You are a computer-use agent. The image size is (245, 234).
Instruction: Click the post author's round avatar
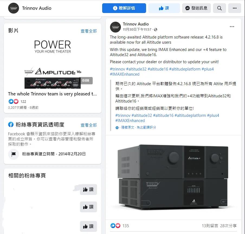click(x=115, y=27)
